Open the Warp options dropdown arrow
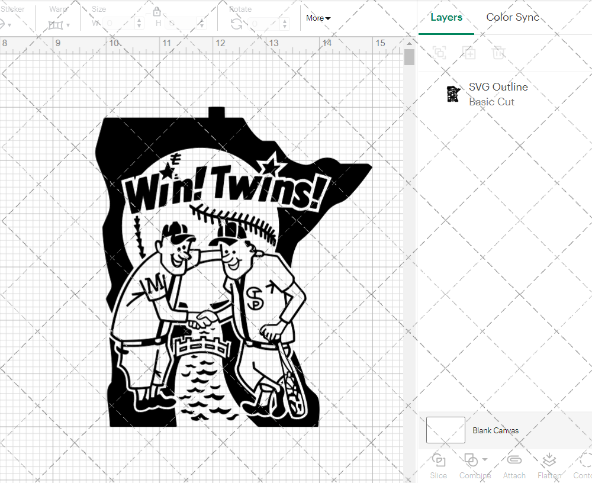The image size is (592, 483). point(68,25)
